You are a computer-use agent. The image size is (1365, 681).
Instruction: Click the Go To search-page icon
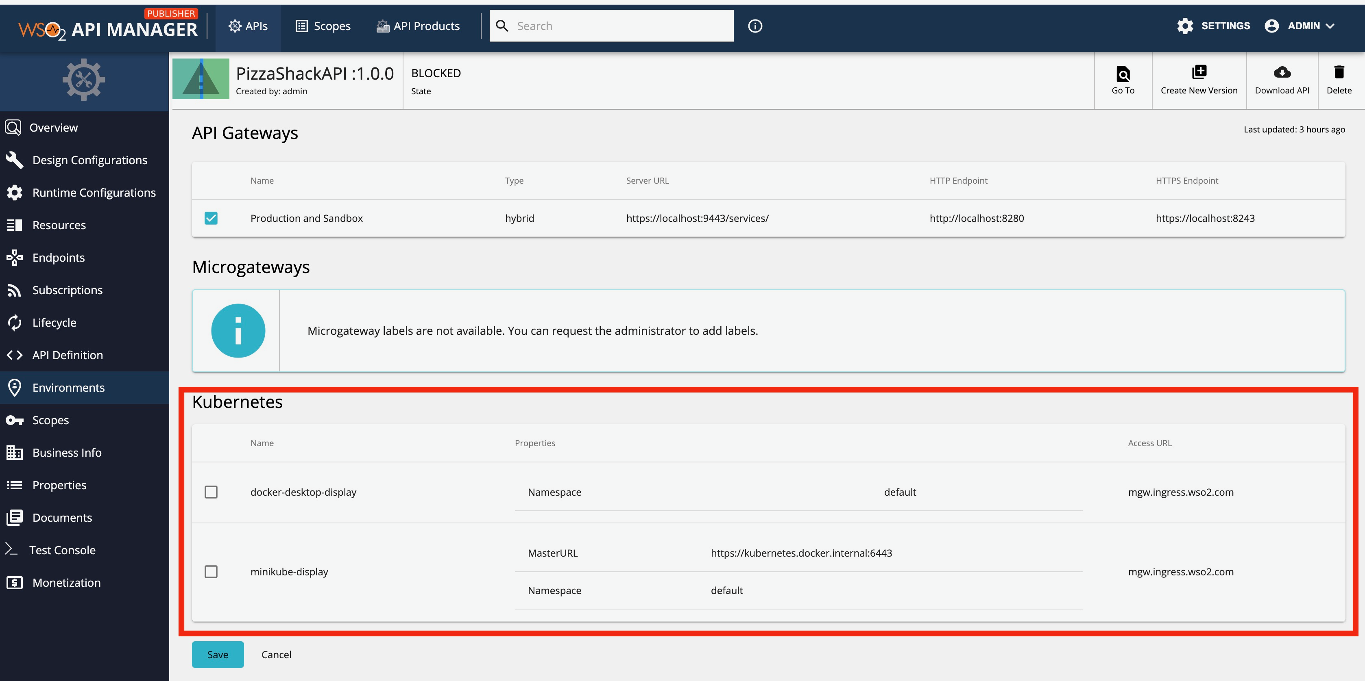click(1123, 74)
